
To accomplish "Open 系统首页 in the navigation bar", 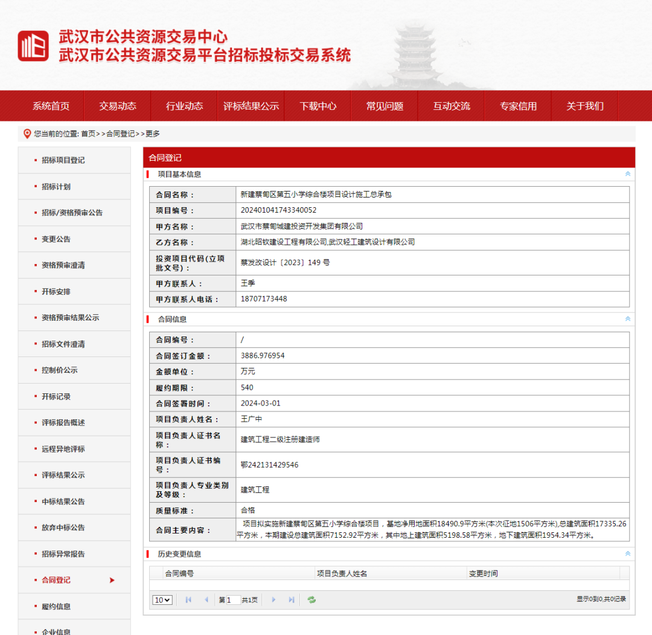I will (51, 106).
